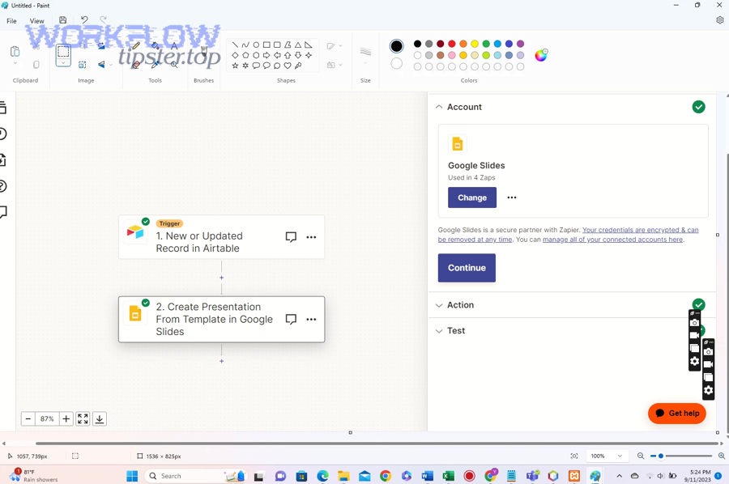The height and width of the screenshot is (484, 729).
Task: Select the Create Presentation From Template step card
Action: [221, 320]
